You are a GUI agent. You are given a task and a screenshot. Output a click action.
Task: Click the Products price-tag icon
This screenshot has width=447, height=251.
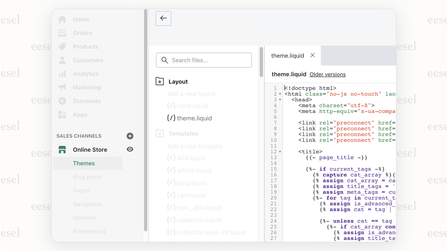pos(62,46)
